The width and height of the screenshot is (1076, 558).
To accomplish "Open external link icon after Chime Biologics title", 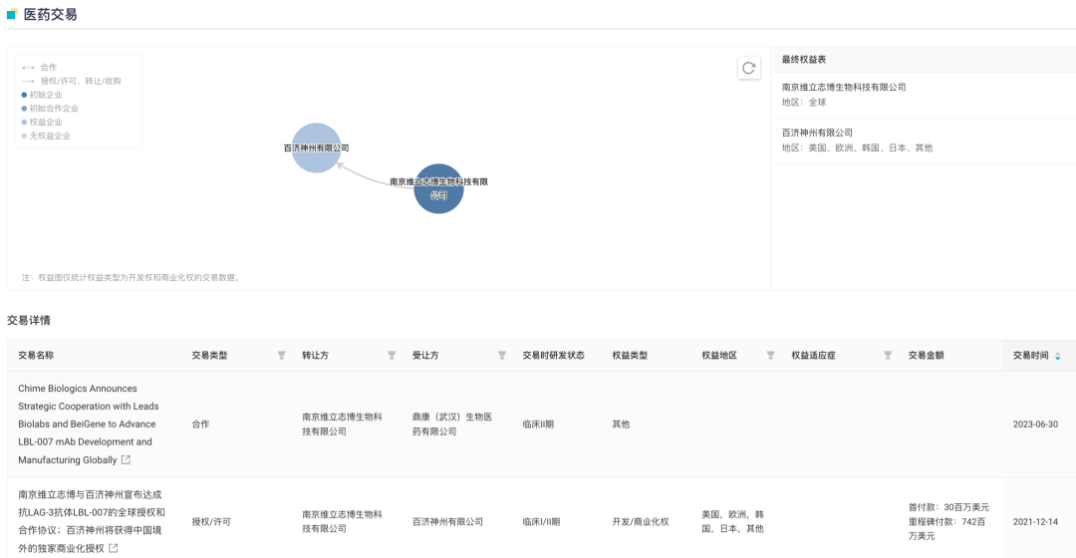I will click(126, 460).
